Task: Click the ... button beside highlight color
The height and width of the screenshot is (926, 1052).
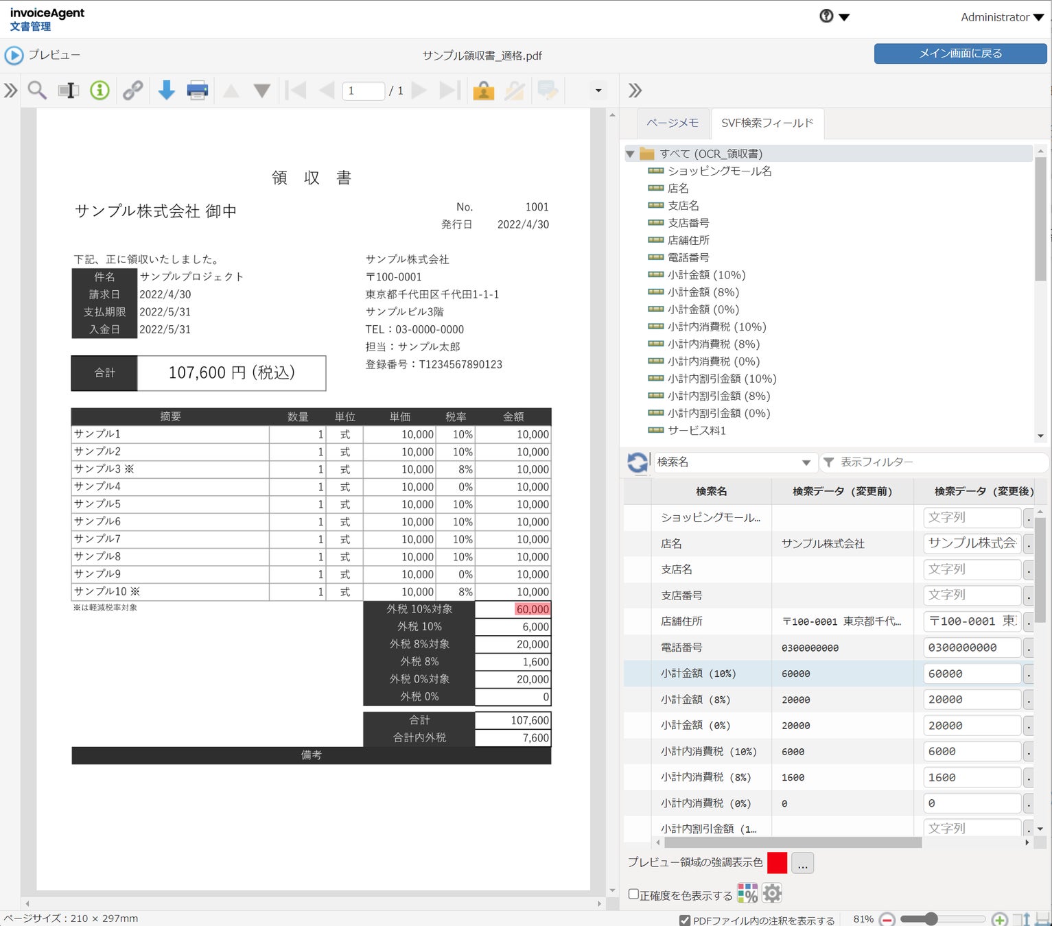Action: tap(802, 863)
